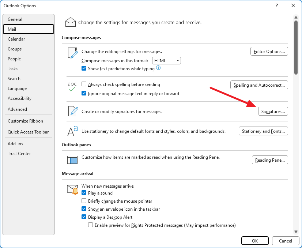Click the info icon next to text predictions
The width and height of the screenshot is (302, 248).
[158, 68]
